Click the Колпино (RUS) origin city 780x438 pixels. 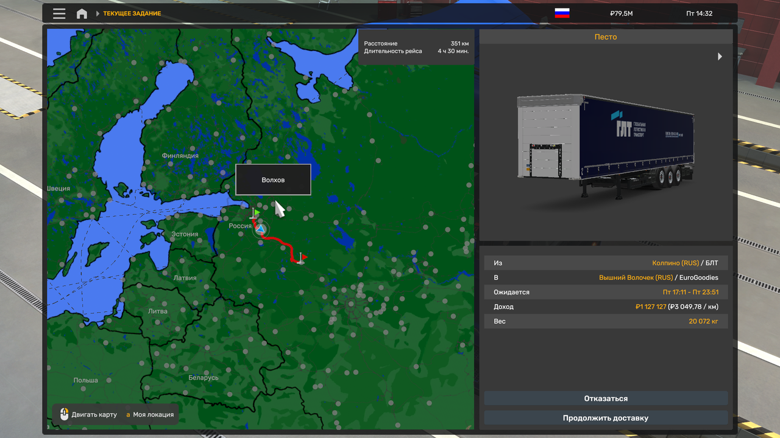tap(675, 263)
